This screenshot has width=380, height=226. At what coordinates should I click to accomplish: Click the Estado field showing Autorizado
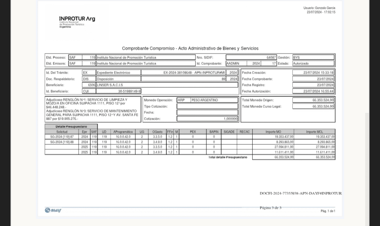click(x=313, y=63)
